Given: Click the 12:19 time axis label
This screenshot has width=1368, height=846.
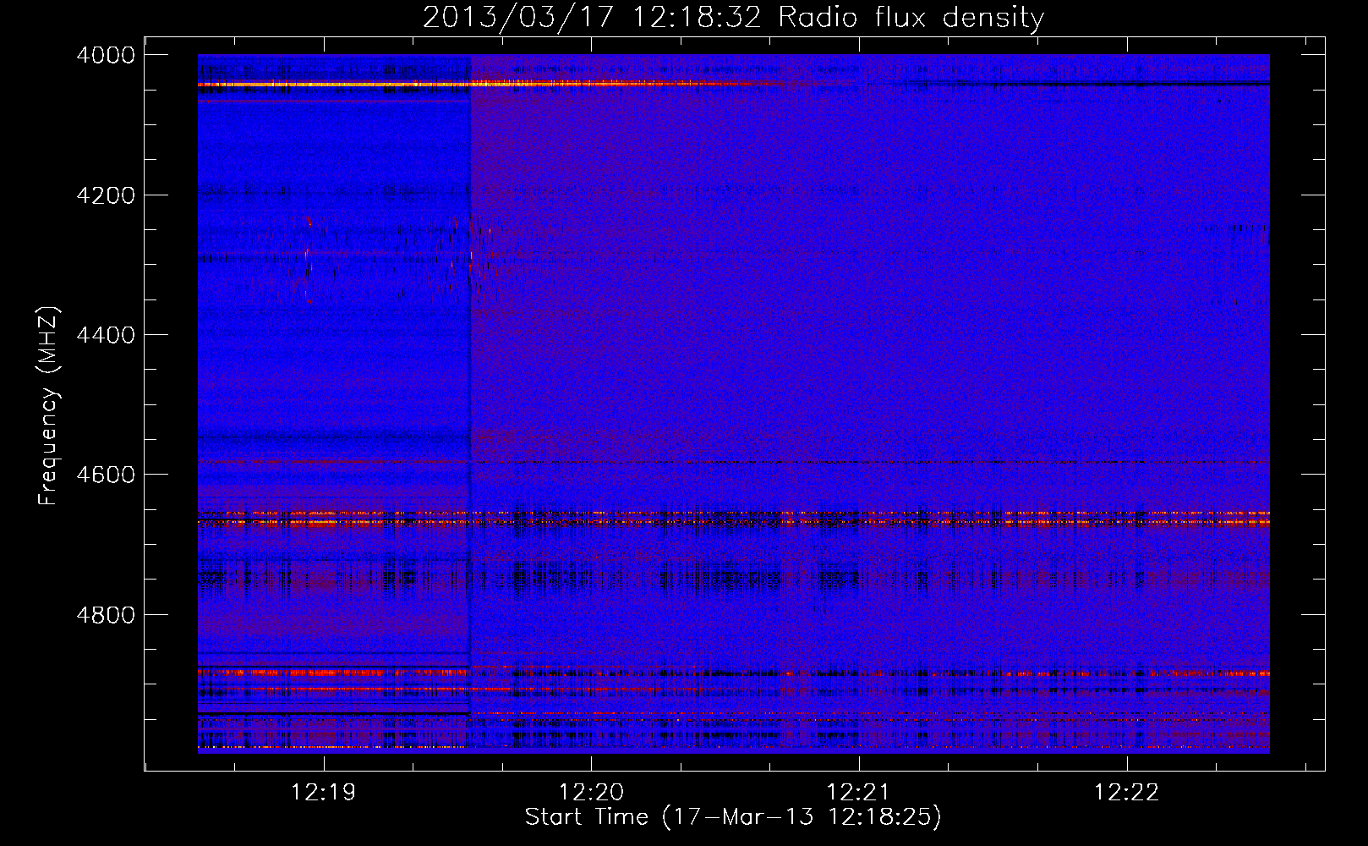Looking at the screenshot, I should pyautogui.click(x=323, y=792).
